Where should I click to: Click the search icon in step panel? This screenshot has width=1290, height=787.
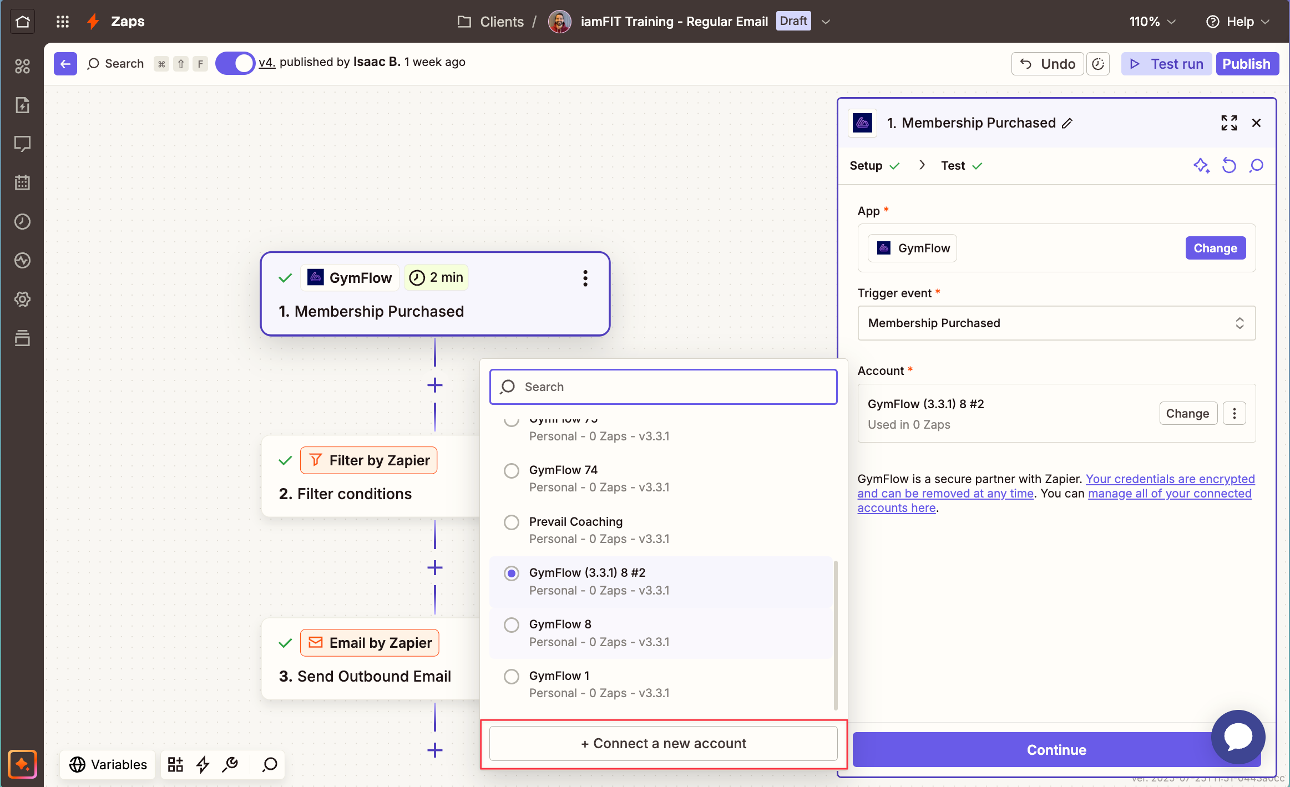pyautogui.click(x=1256, y=166)
